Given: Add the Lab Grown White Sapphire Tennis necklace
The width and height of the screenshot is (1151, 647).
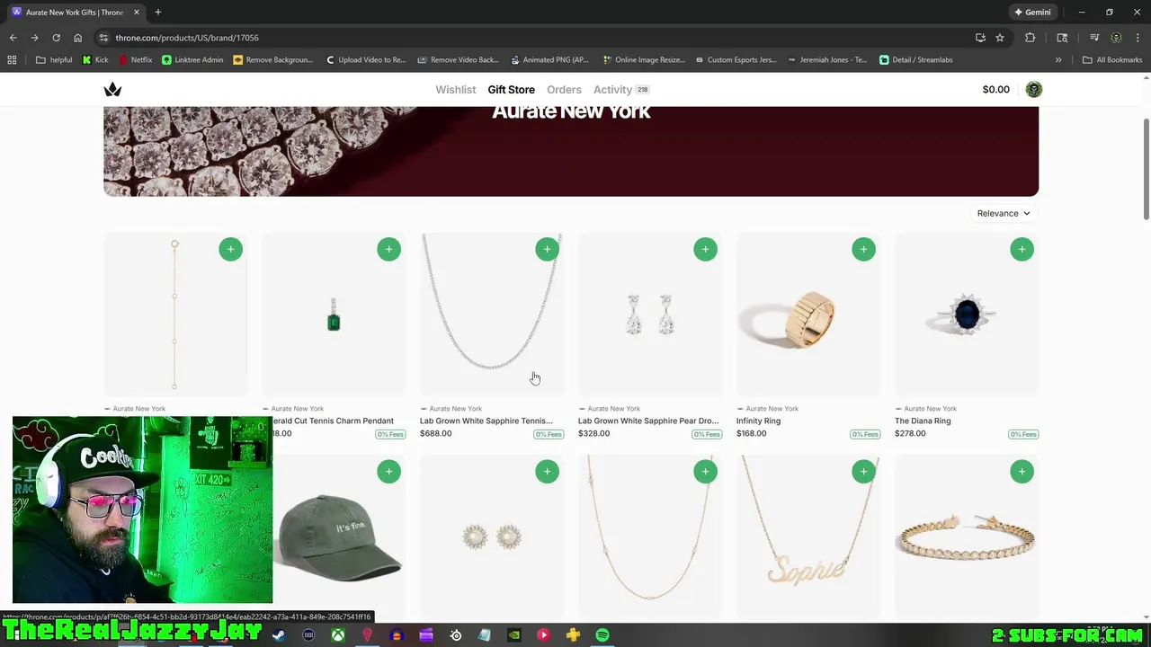Looking at the screenshot, I should [x=547, y=249].
